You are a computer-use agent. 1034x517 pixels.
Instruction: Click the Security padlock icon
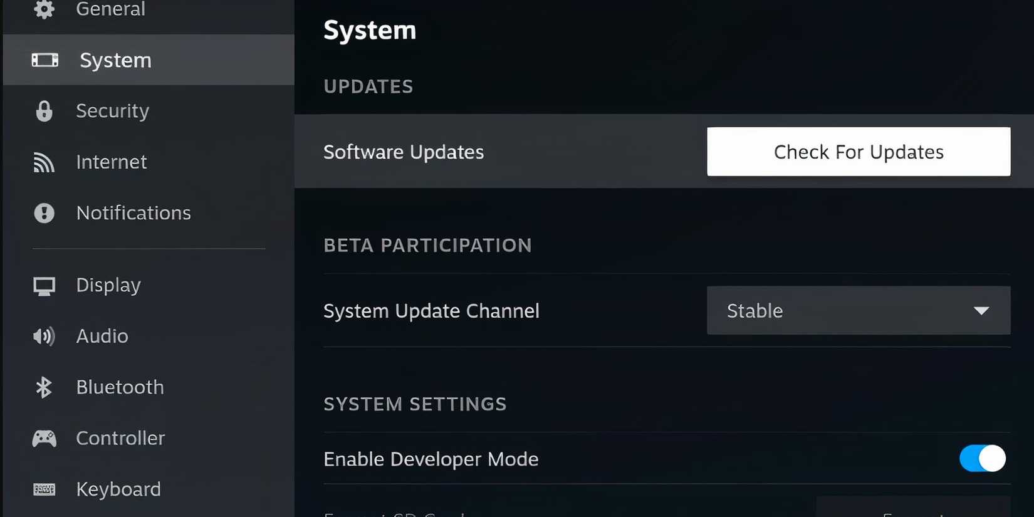coord(44,111)
